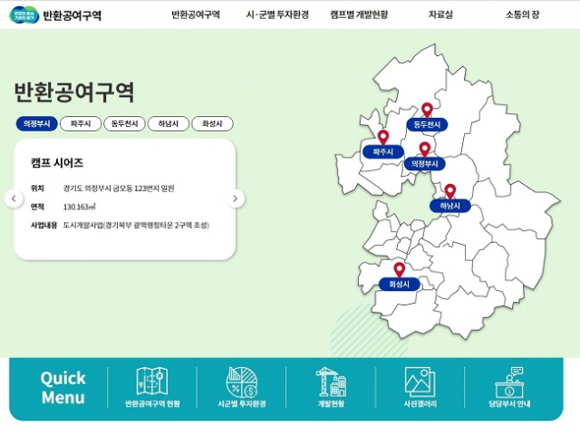Open the 자료실 menu
This screenshot has height=426, width=580.
point(440,15)
